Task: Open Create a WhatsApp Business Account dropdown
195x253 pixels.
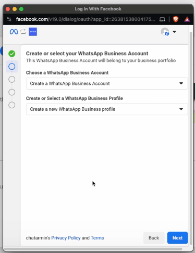Action: point(107,83)
